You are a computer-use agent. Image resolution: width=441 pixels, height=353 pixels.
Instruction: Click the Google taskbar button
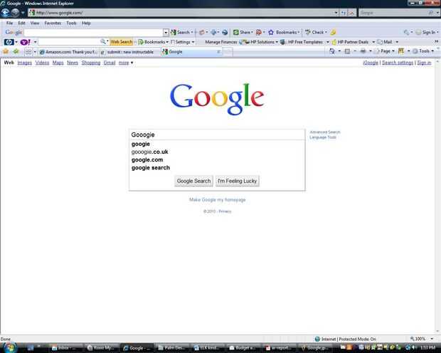click(137, 348)
